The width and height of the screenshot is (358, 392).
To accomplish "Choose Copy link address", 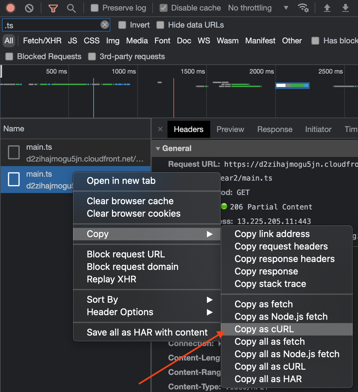I will coord(287,234).
